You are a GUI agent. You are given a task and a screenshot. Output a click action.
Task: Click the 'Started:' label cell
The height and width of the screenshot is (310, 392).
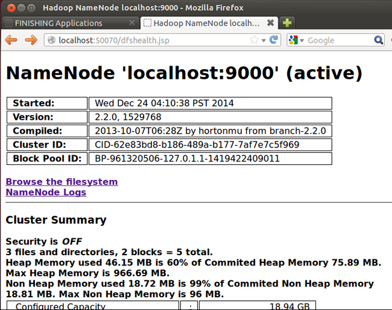point(47,104)
